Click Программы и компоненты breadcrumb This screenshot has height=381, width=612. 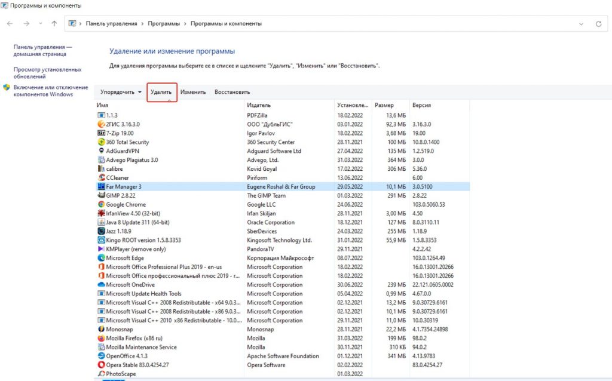(226, 24)
